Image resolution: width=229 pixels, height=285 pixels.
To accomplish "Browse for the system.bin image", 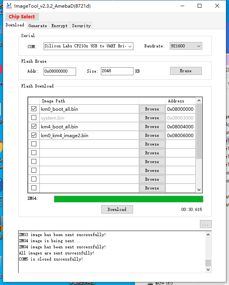I will click(152, 118).
